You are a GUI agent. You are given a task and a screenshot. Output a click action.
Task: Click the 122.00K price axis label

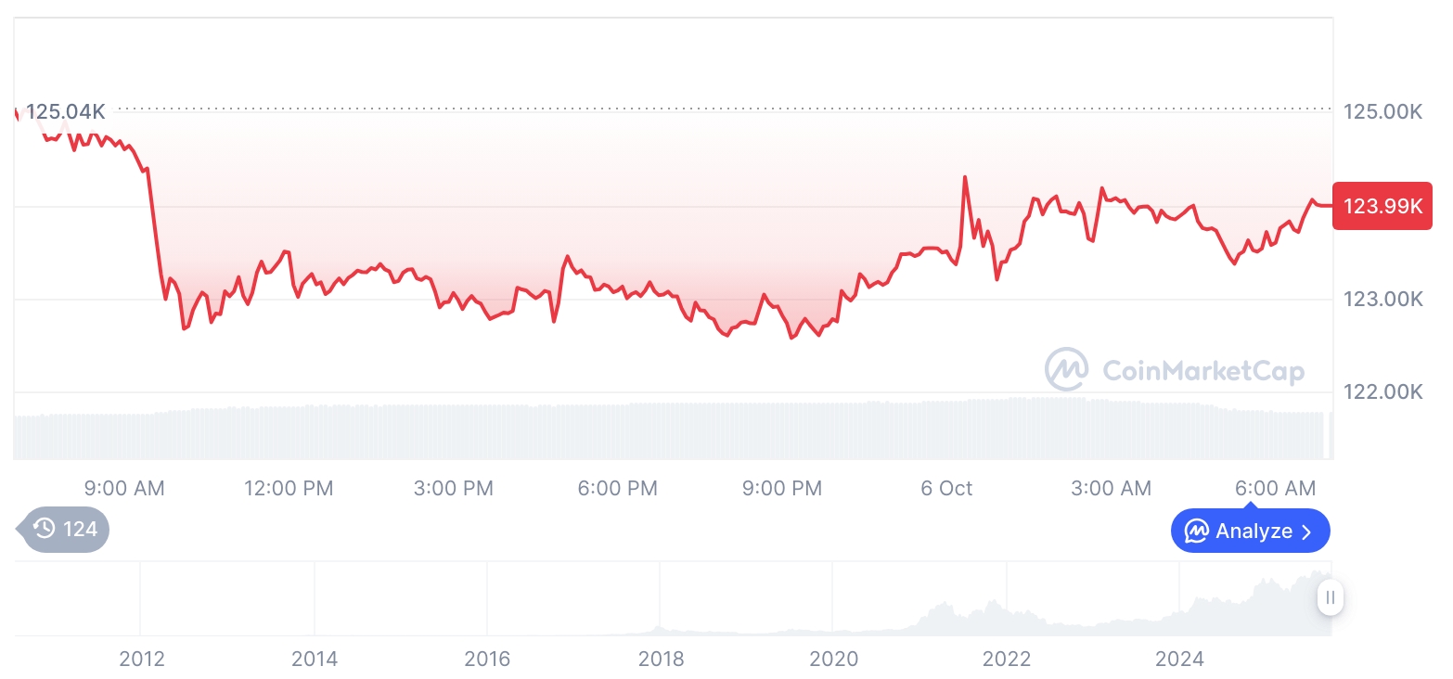click(1382, 392)
